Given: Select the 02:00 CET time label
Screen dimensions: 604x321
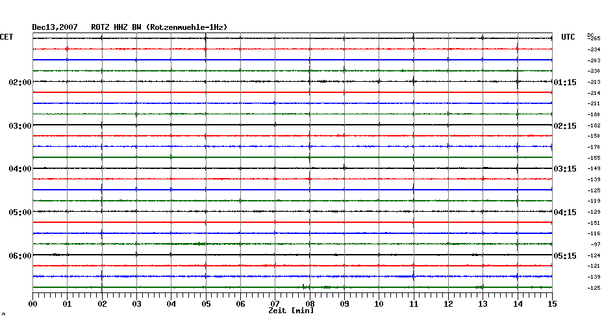Looking at the screenshot, I should pos(20,83).
